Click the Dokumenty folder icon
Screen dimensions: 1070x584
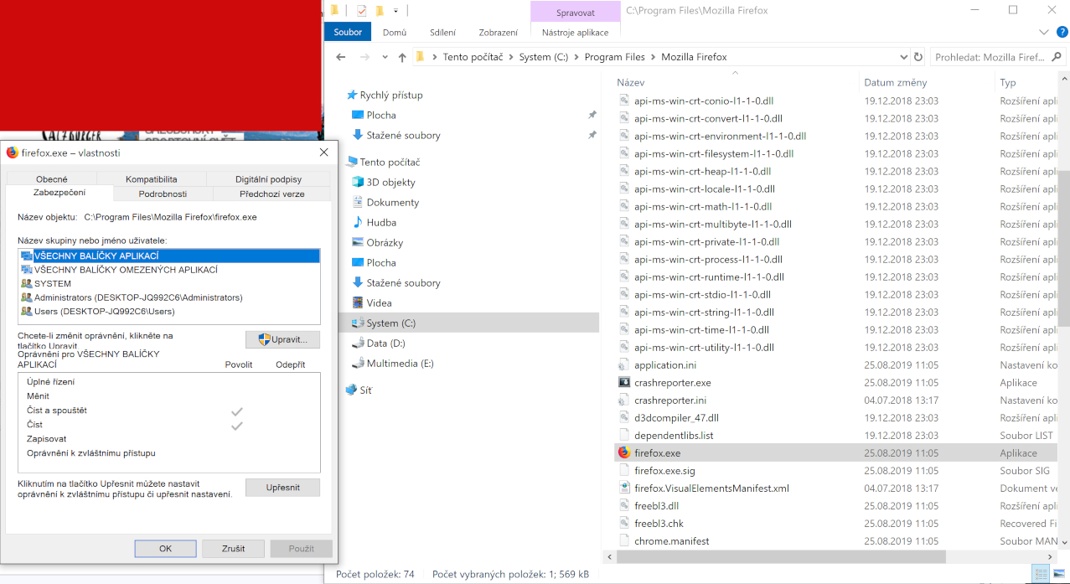pyautogui.click(x=358, y=202)
